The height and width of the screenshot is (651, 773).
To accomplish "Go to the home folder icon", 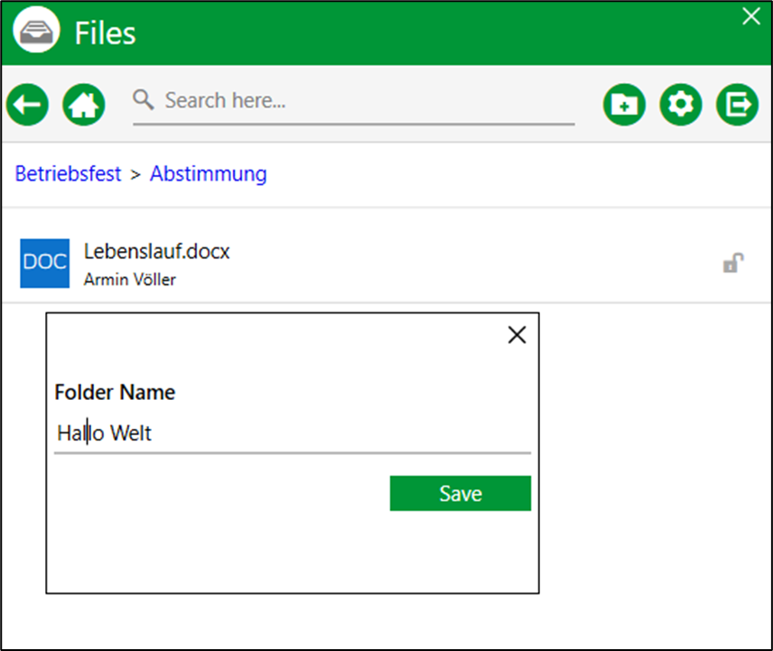I will 84,105.
